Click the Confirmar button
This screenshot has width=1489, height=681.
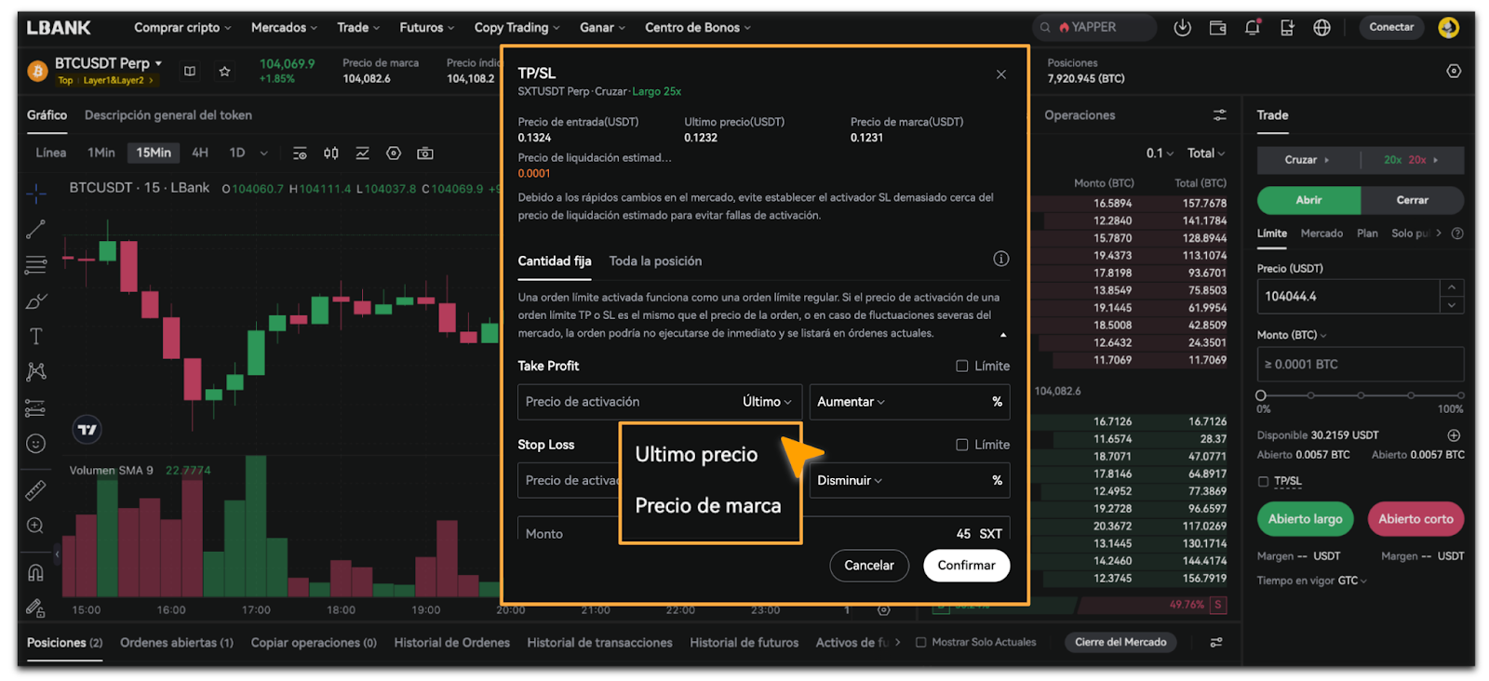pyautogui.click(x=966, y=566)
